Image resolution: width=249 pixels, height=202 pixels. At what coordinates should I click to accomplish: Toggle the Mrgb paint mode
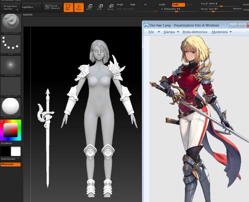[120, 4]
